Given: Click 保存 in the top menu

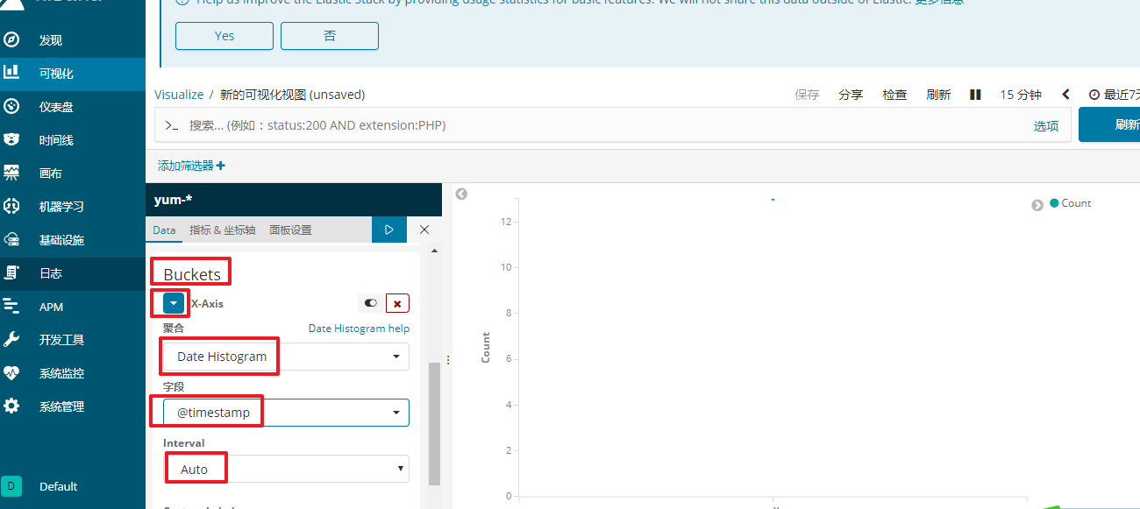Looking at the screenshot, I should [x=807, y=95].
